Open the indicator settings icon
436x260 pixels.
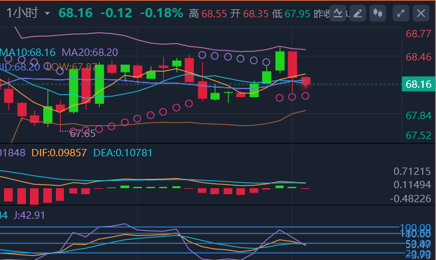pyautogui.click(x=338, y=13)
